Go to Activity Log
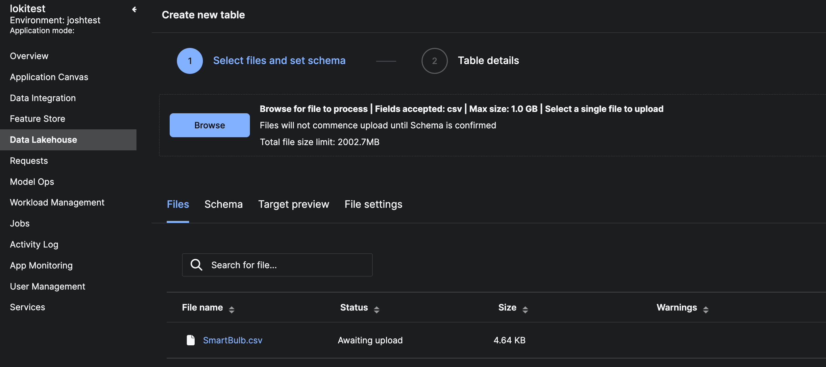This screenshot has height=367, width=826. (34, 244)
